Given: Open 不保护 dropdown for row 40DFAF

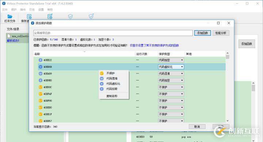Looking at the screenshot, I should point(171,94).
